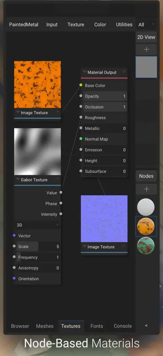Click the Metallic input socket

tap(81, 128)
